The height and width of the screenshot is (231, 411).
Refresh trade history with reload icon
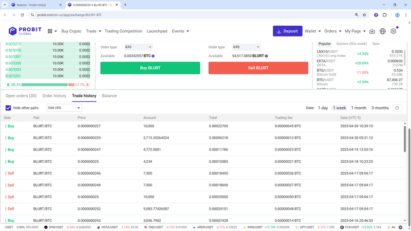(397, 108)
